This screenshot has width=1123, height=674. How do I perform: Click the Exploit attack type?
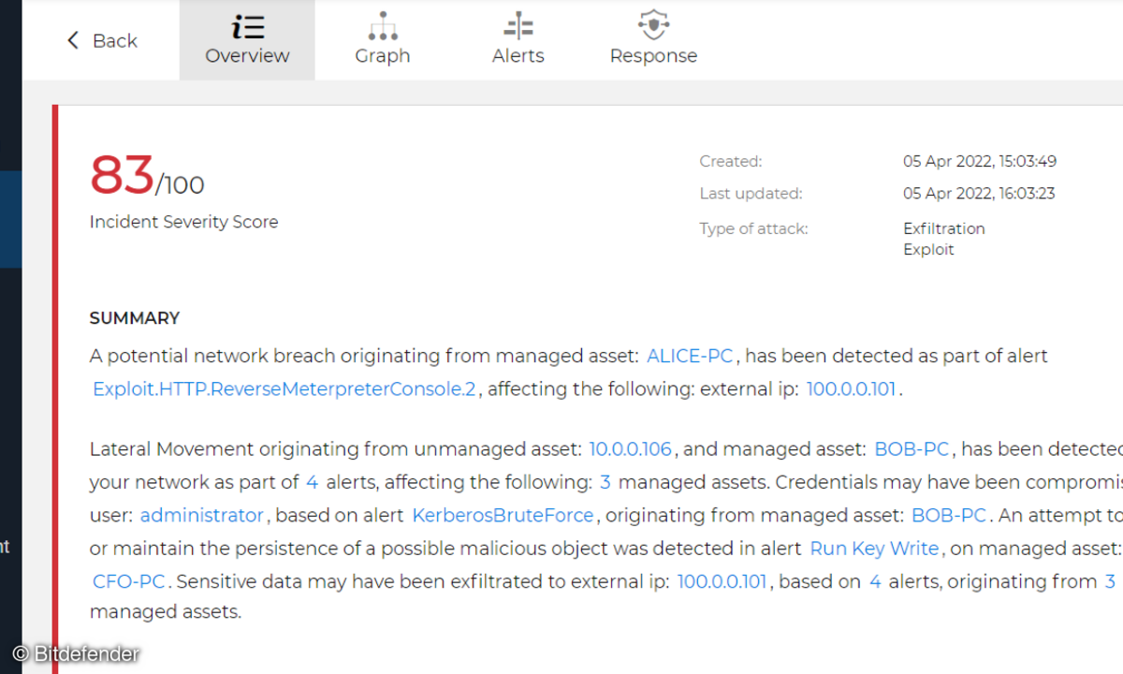[929, 249]
